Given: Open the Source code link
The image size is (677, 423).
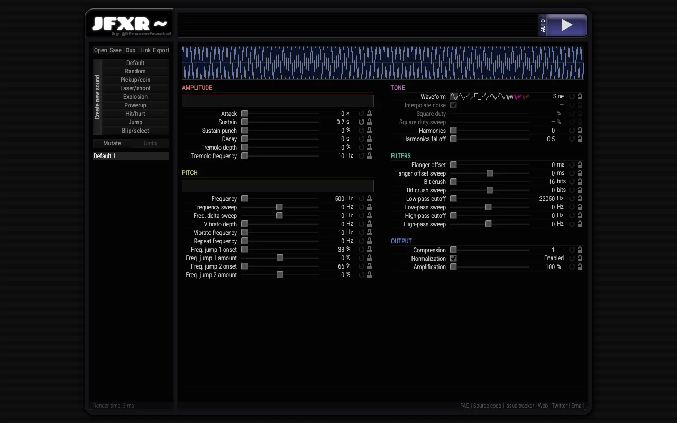Looking at the screenshot, I should coord(487,406).
